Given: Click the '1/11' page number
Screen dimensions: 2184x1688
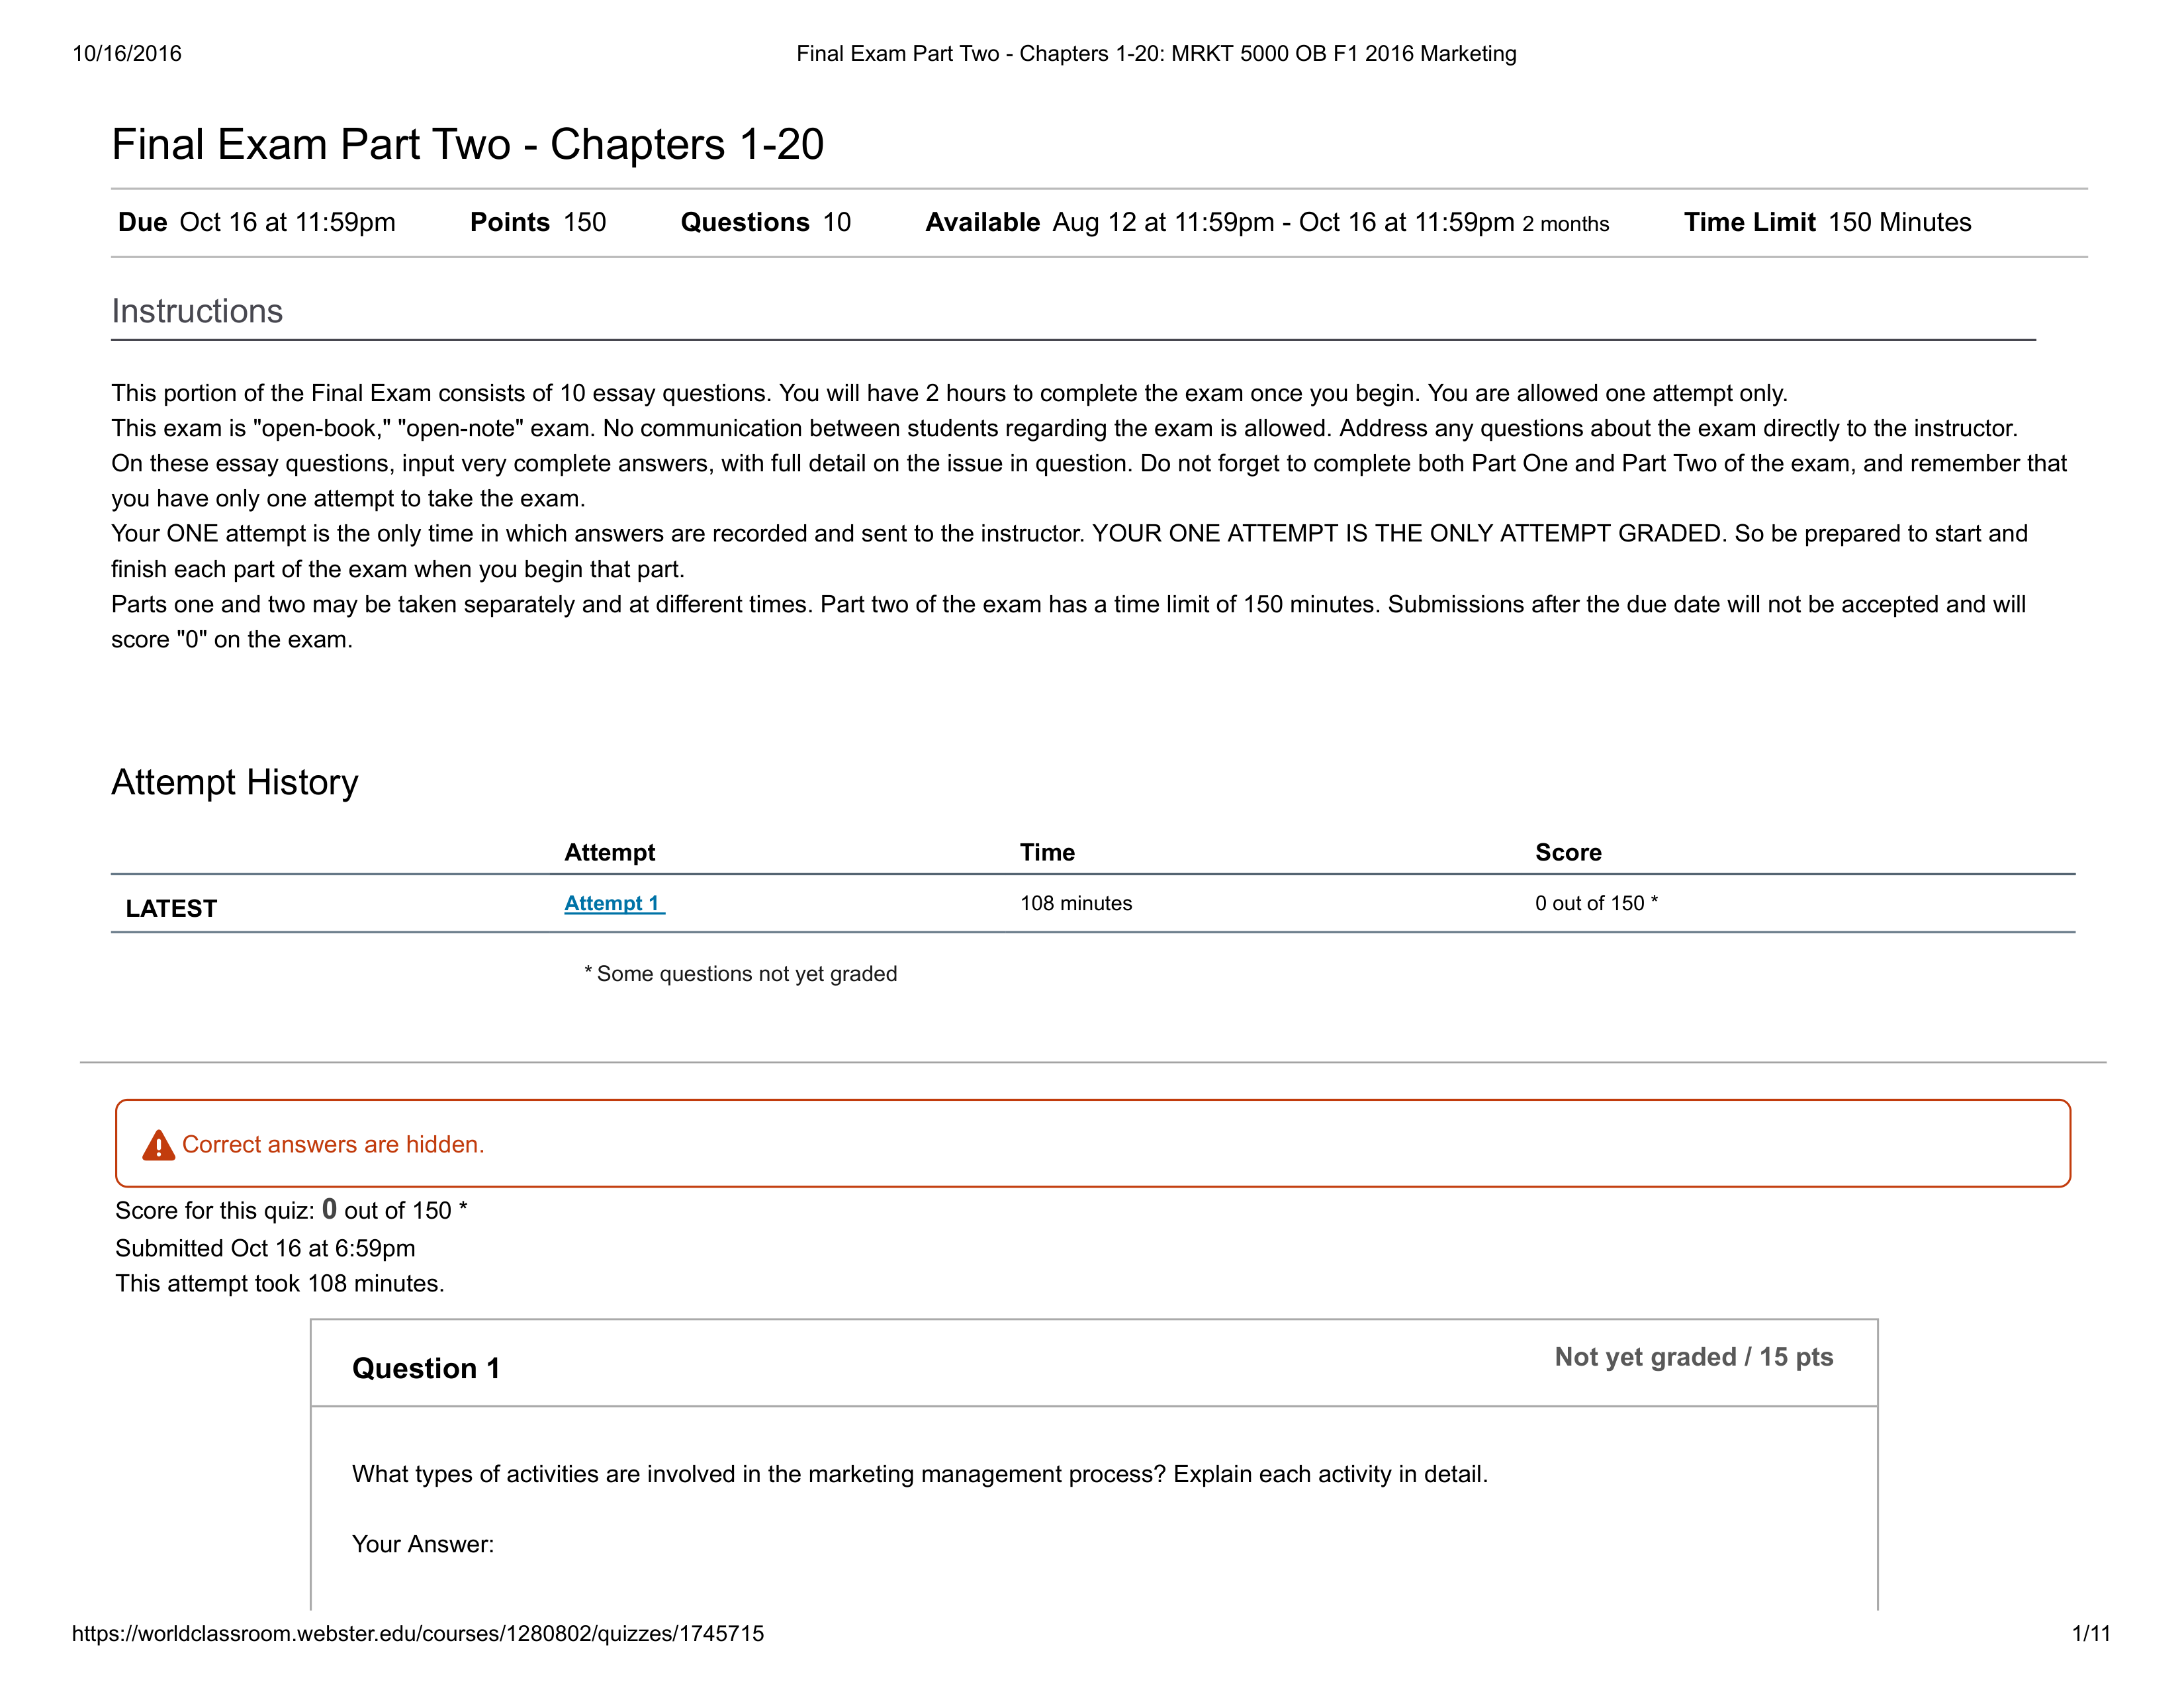Looking at the screenshot, I should coord(2091,1633).
